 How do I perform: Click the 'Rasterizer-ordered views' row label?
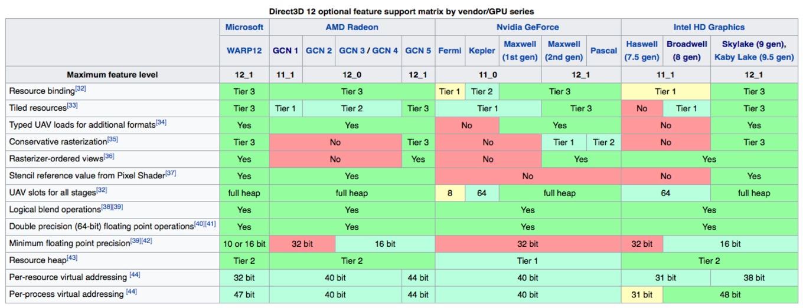pyautogui.click(x=56, y=159)
